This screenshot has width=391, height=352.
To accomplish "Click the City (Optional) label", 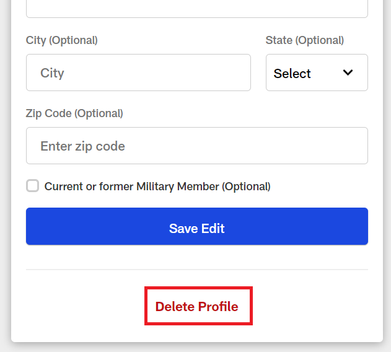I will coord(62,40).
